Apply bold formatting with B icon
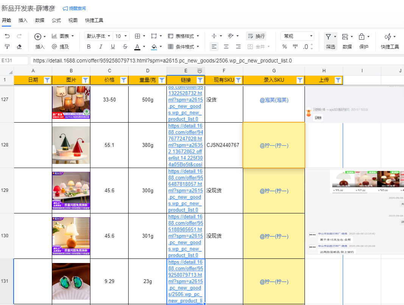Viewport: 404px width, 305px height. point(89,47)
